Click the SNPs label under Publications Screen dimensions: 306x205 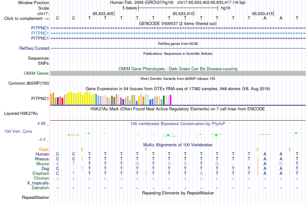pyautogui.click(x=43, y=63)
